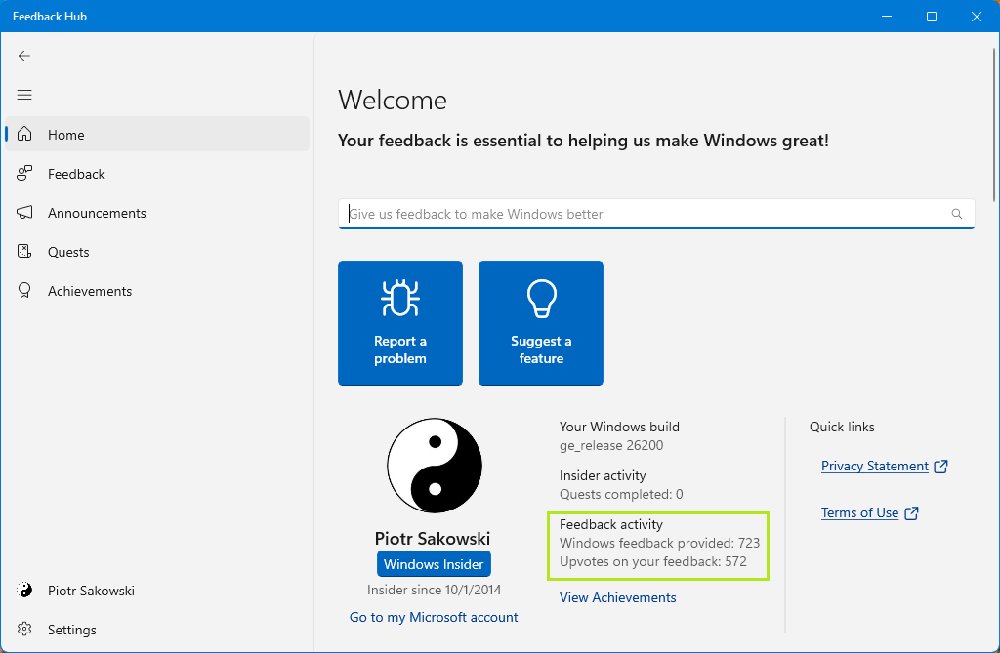Click the magnifier search icon
This screenshot has height=653, width=1000.
(957, 214)
